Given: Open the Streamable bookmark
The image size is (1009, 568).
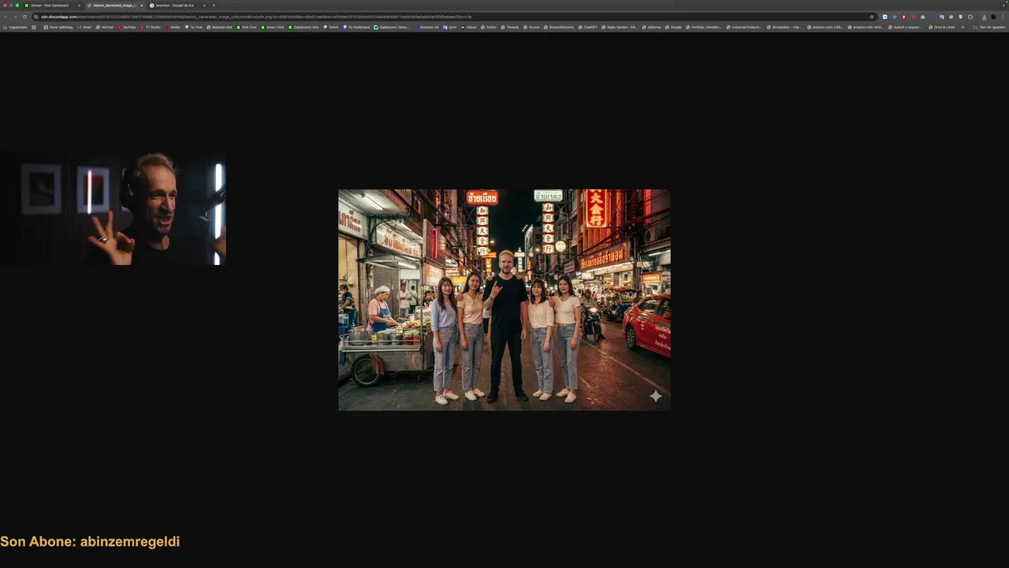Looking at the screenshot, I should click(x=784, y=27).
